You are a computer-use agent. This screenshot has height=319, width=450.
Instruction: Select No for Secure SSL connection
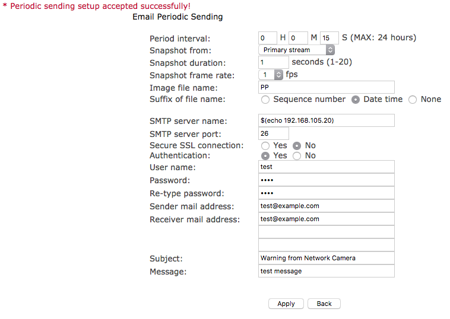[297, 146]
